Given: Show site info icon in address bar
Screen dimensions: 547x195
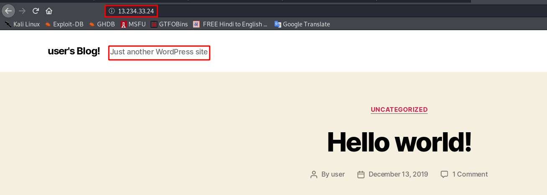Looking at the screenshot, I should (x=111, y=11).
